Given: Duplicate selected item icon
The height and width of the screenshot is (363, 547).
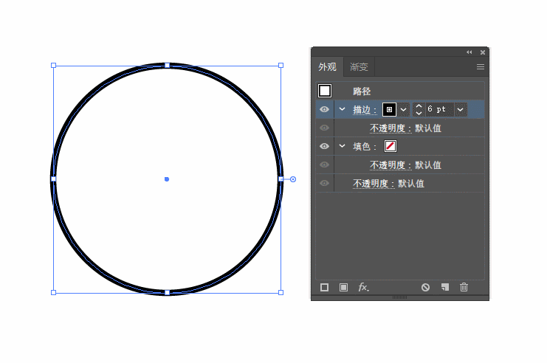Looking at the screenshot, I should click(x=445, y=287).
